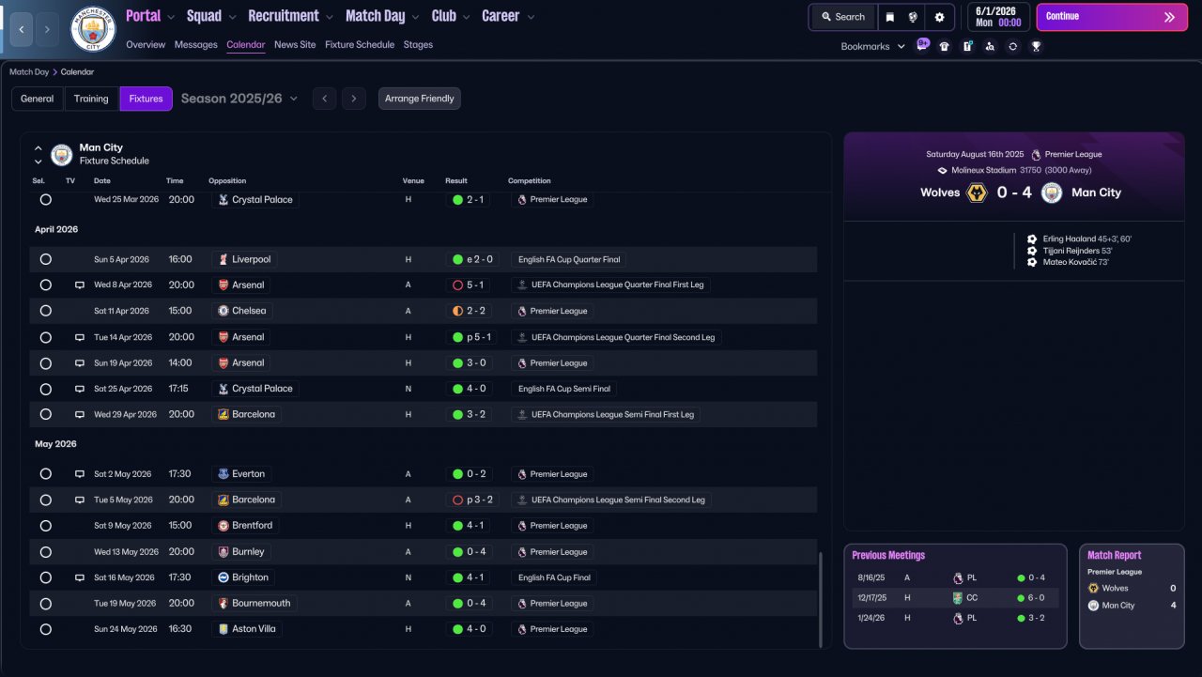The image size is (1202, 677).
Task: Open the messages bubble with 9+ badge
Action: point(922,45)
